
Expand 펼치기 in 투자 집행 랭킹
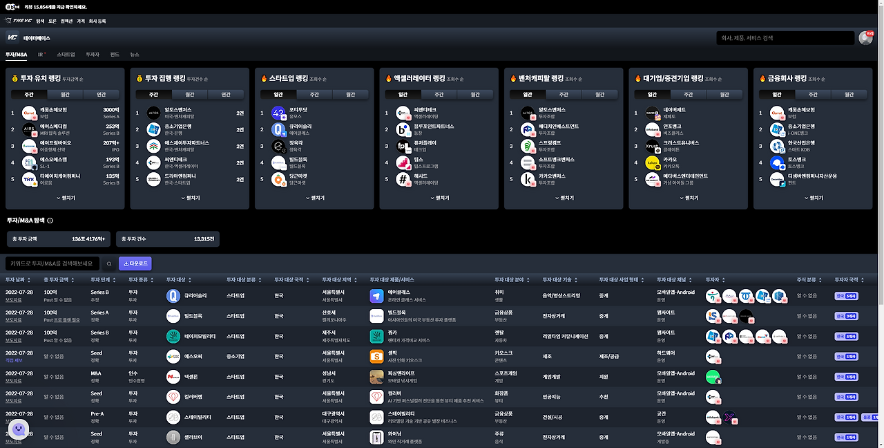coord(190,198)
